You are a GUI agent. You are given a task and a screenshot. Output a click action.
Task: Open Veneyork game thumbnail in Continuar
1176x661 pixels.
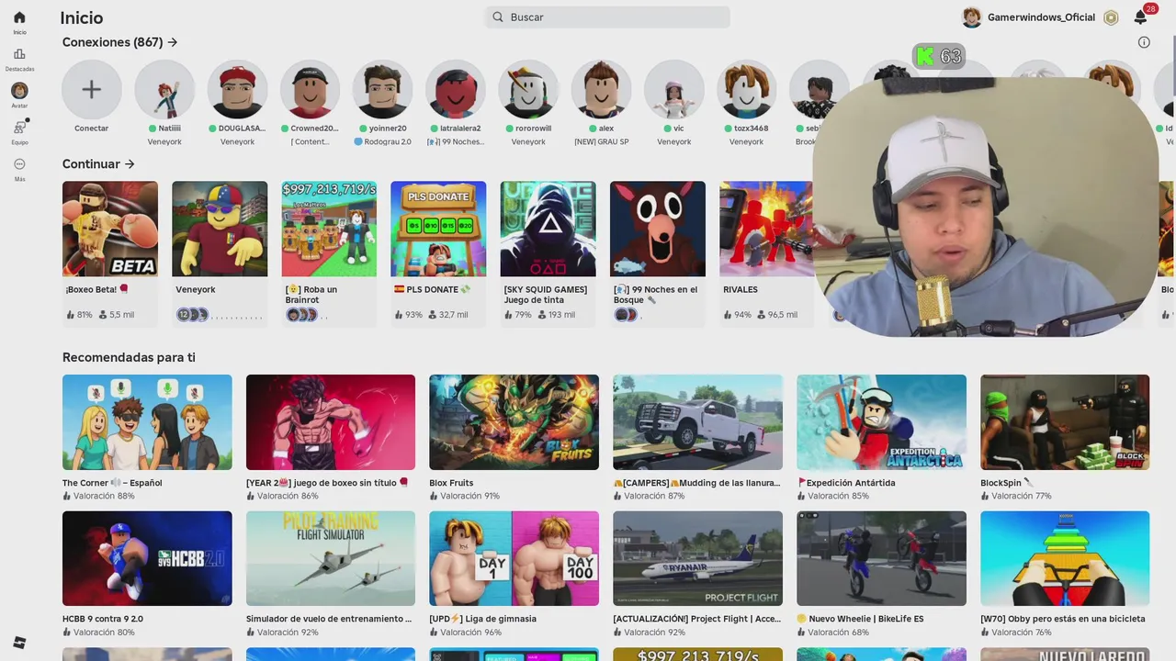click(220, 229)
